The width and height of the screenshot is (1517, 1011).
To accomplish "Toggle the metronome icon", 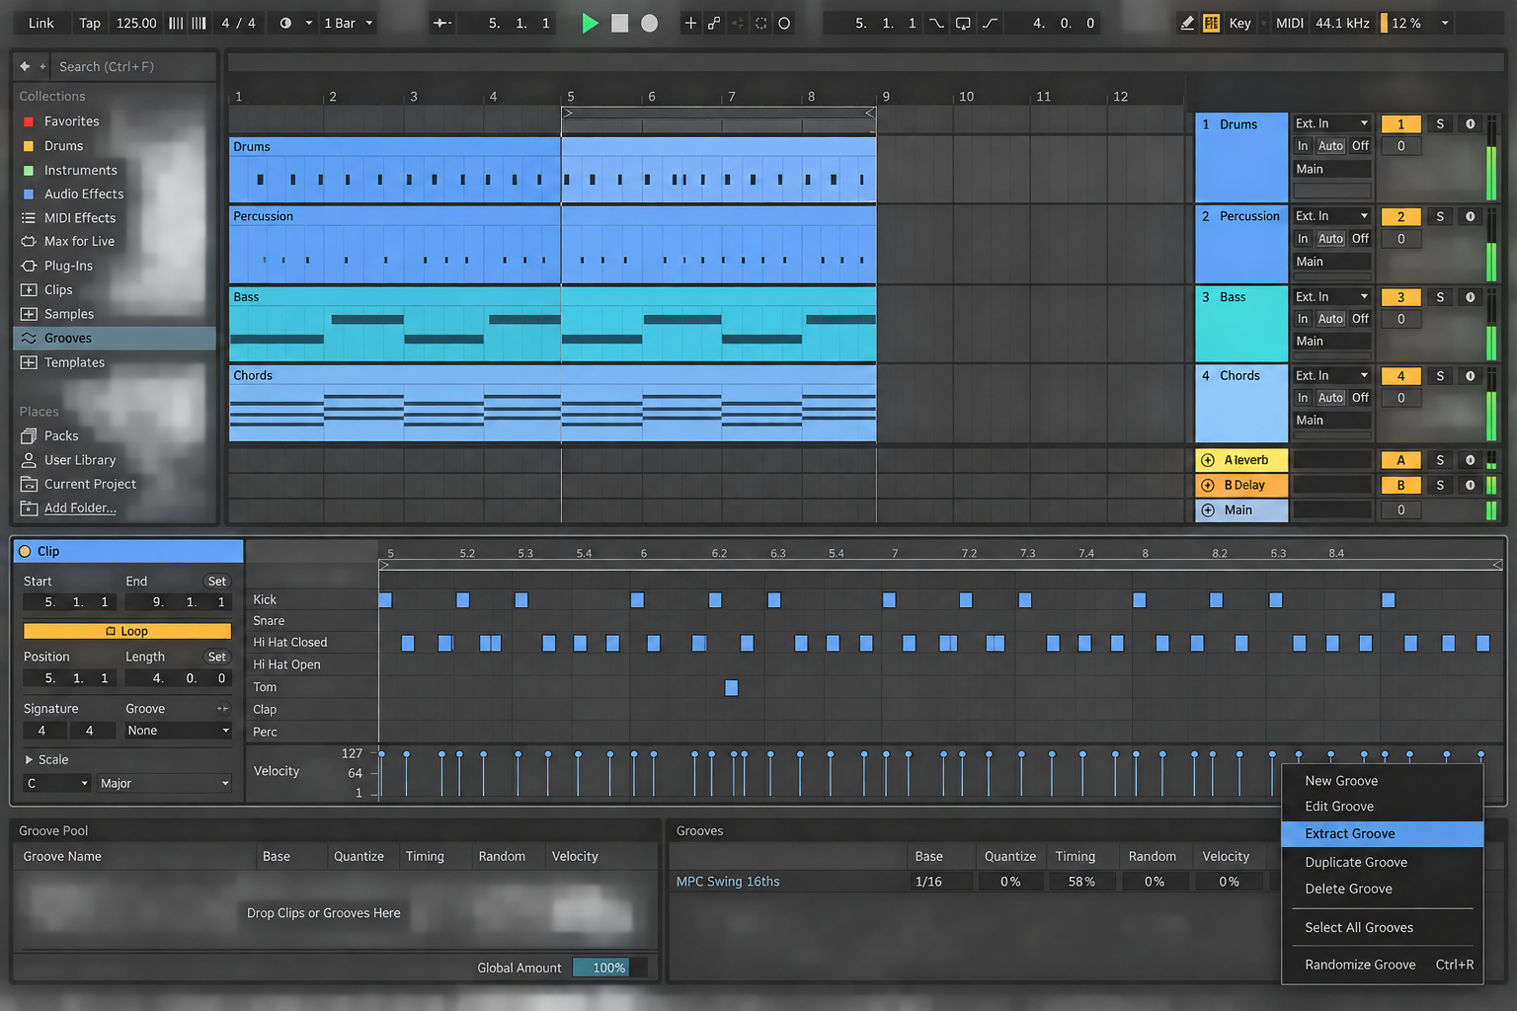I will [x=285, y=23].
